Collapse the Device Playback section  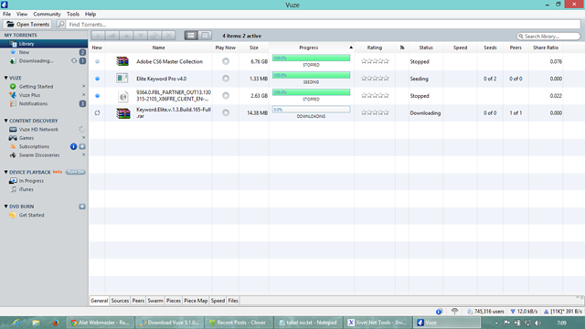pos(5,172)
